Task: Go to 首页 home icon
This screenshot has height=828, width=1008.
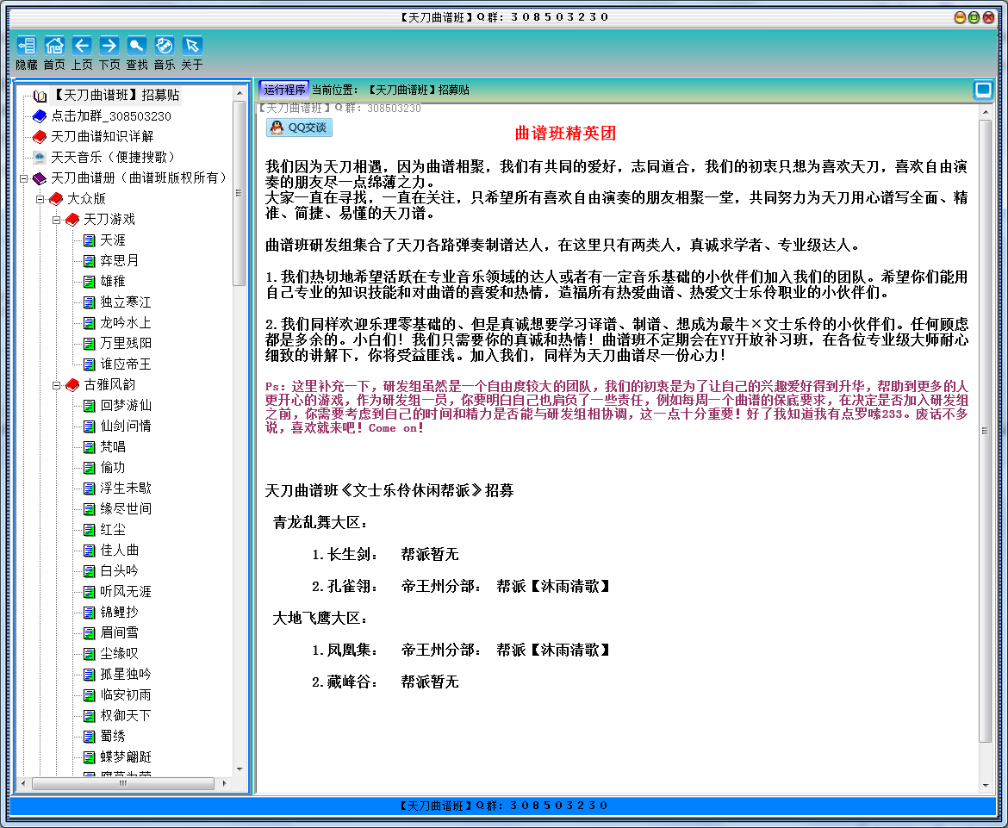Action: click(x=54, y=46)
